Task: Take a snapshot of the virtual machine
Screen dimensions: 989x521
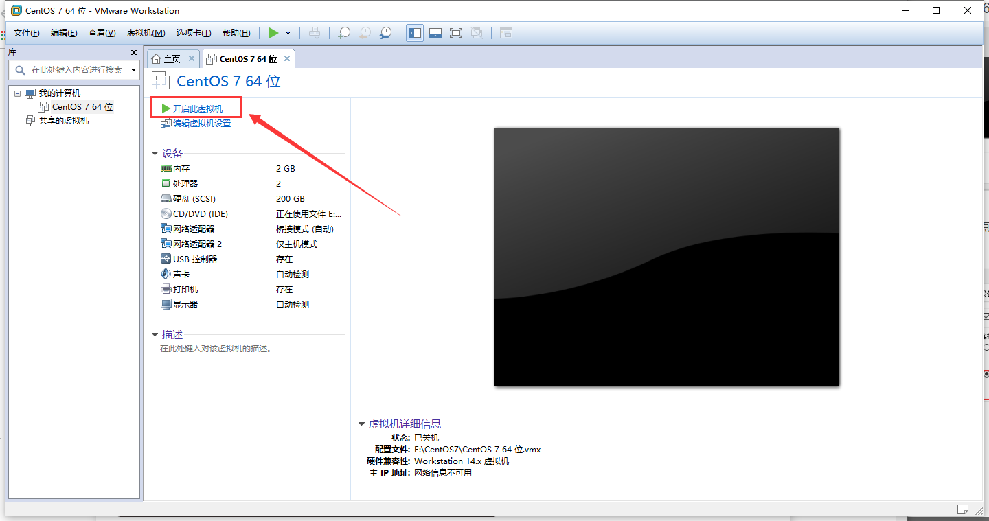Action: 344,32
